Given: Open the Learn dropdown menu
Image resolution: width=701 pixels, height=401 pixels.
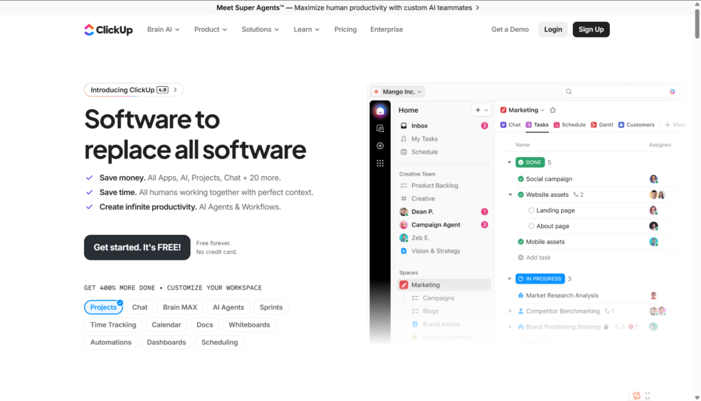Looking at the screenshot, I should click(x=306, y=29).
